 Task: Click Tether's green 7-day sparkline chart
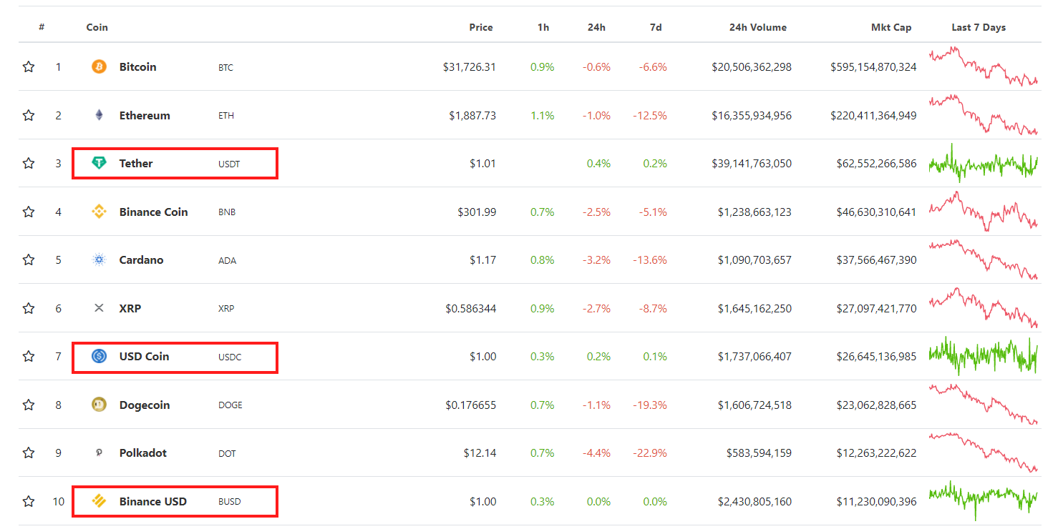[984, 163]
